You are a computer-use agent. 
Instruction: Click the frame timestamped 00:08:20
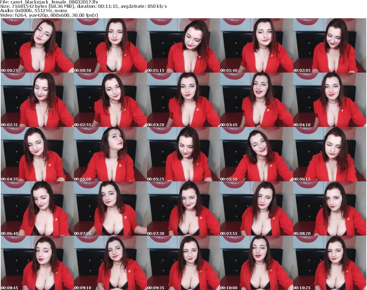(330, 209)
